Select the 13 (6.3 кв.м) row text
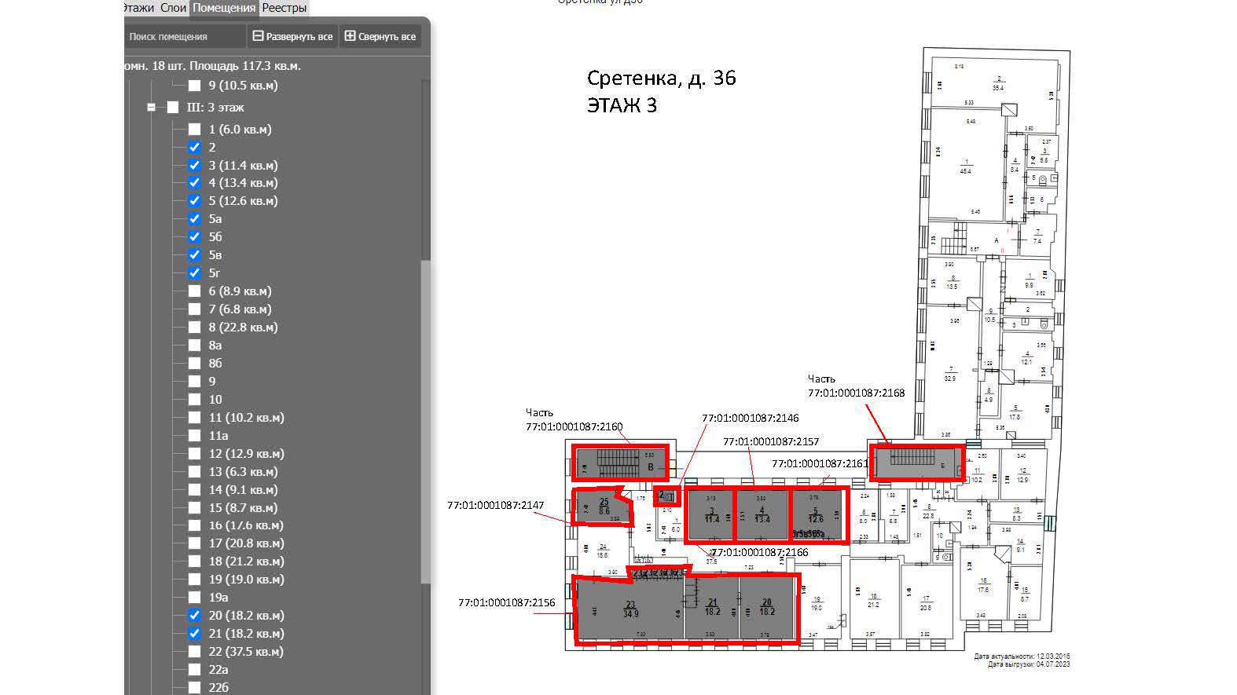The image size is (1237, 695). coord(243,472)
